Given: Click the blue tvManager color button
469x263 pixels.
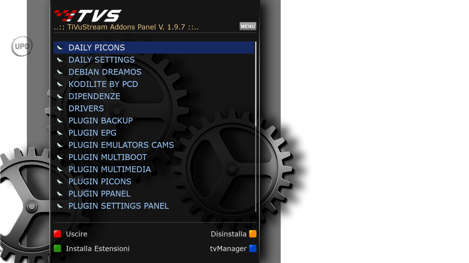Looking at the screenshot, I should pyautogui.click(x=253, y=248).
